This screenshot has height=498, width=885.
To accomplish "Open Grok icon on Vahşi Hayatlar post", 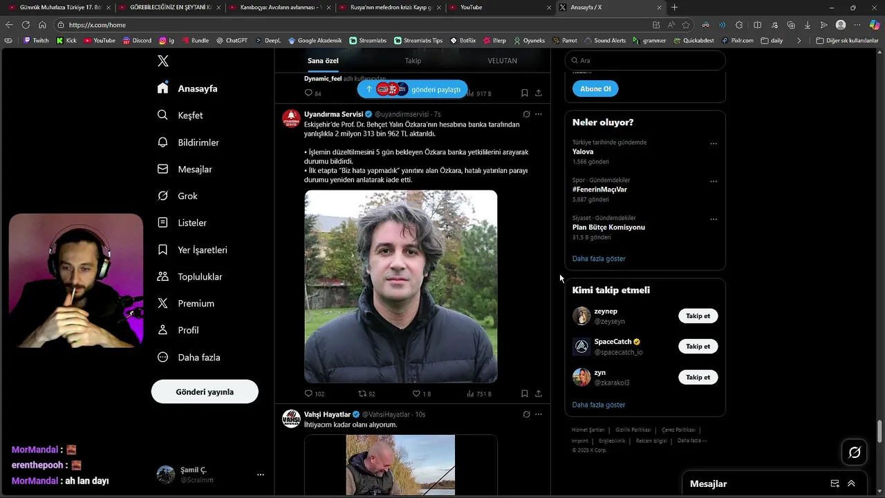I will (x=526, y=414).
